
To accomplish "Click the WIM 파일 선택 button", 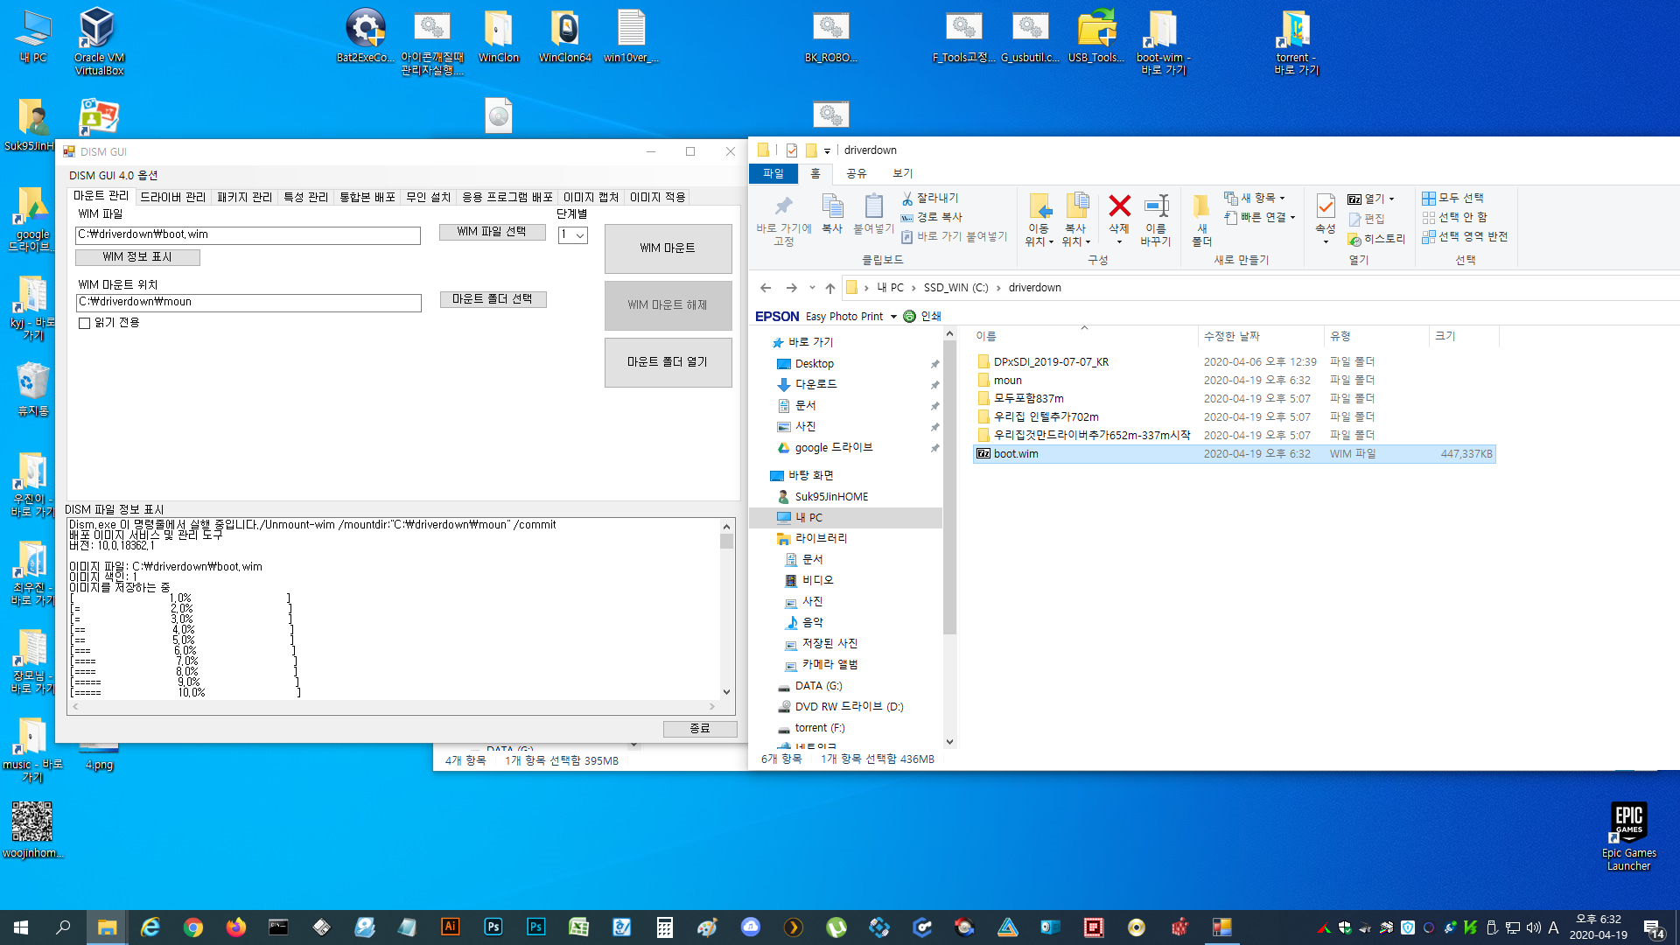I will pos(492,232).
